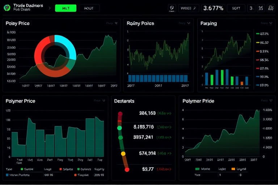The width and height of the screenshot is (278, 185).
Task: Toggle green legend item under left Polymer Price chart
Action: point(22,169)
